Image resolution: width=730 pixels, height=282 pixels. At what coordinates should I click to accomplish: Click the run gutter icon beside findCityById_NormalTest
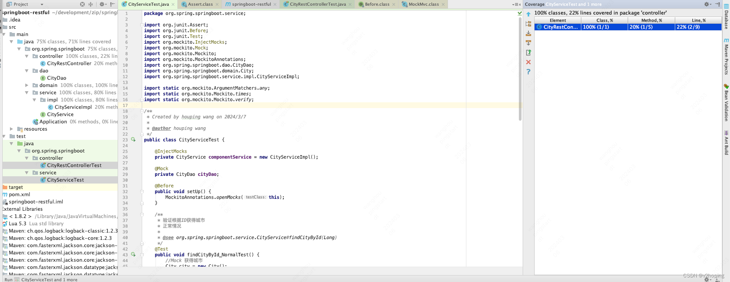(x=133, y=254)
